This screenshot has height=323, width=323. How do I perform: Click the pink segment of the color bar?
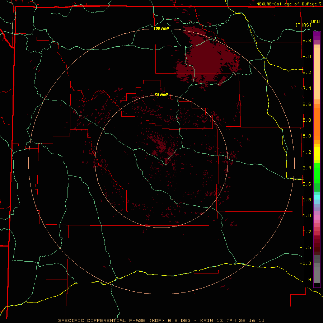tap(317, 217)
